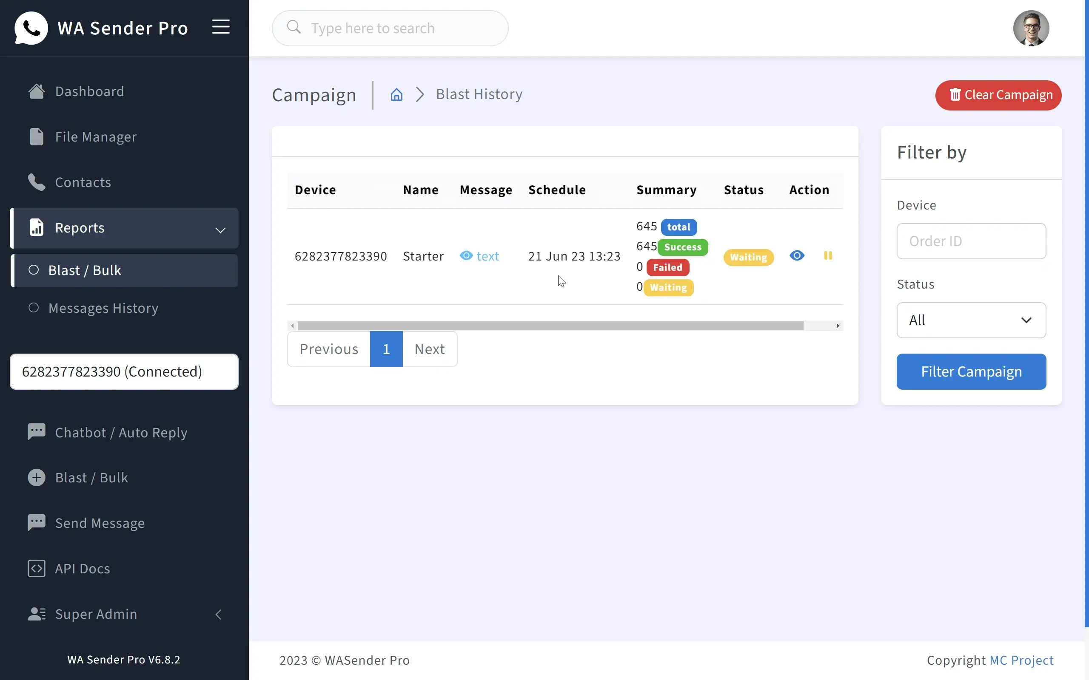Toggle the hamburger menu beside WA Sender Pro
1089x680 pixels.
[x=220, y=27]
